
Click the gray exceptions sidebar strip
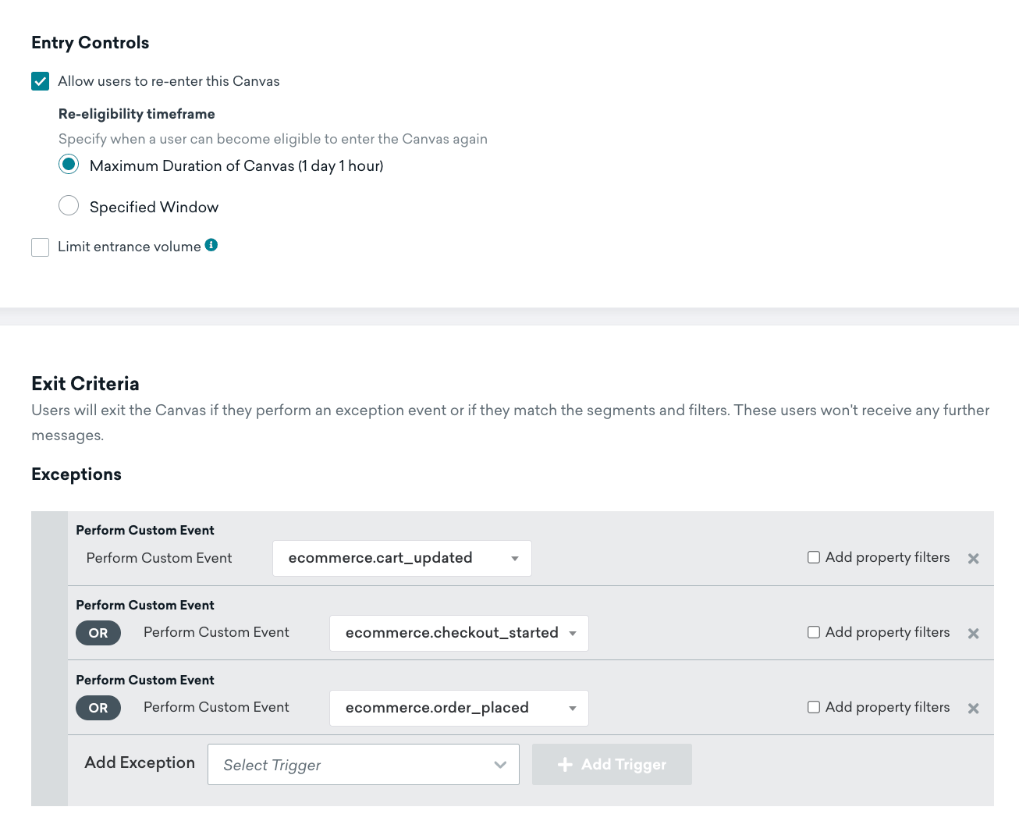[x=49, y=659]
